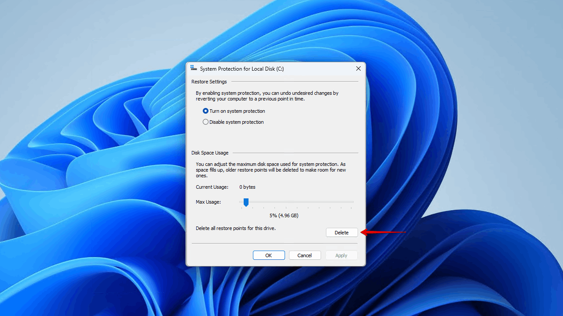
Task: Click the greyed-out Apply button
Action: click(341, 255)
